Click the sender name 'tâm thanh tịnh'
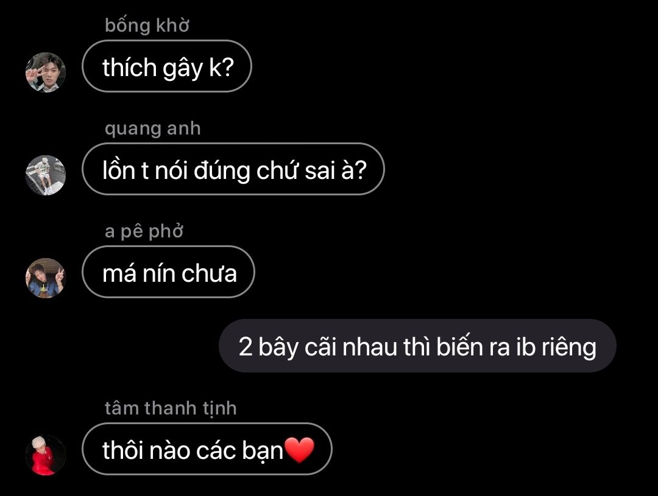Viewport: 658px width, 496px height. [x=171, y=408]
